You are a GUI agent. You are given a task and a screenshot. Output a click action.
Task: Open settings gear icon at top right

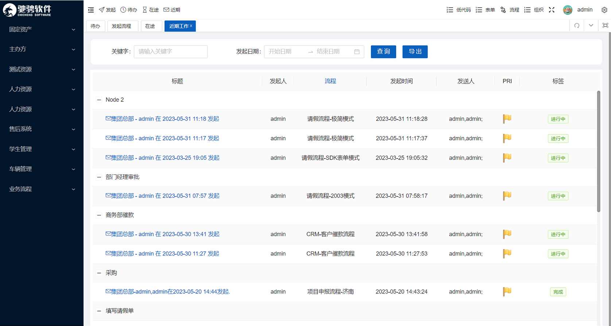(x=604, y=10)
